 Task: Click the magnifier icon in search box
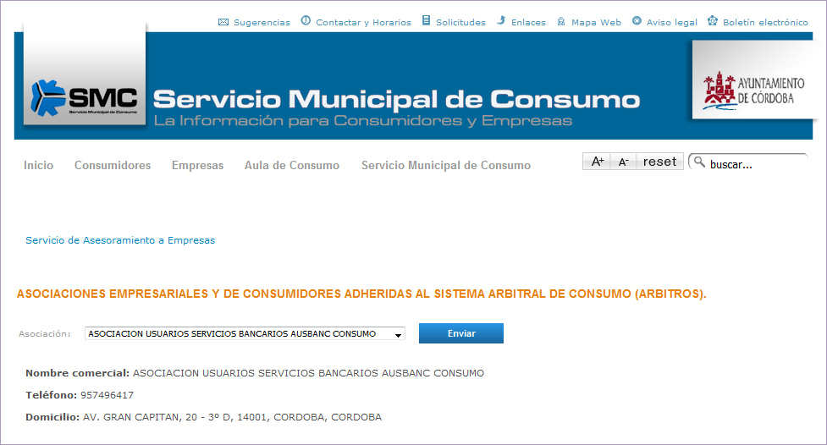point(699,162)
